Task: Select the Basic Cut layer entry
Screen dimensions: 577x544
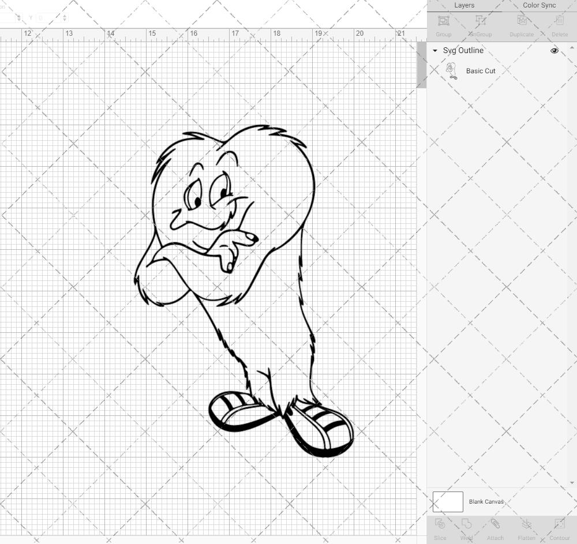Action: [x=479, y=71]
